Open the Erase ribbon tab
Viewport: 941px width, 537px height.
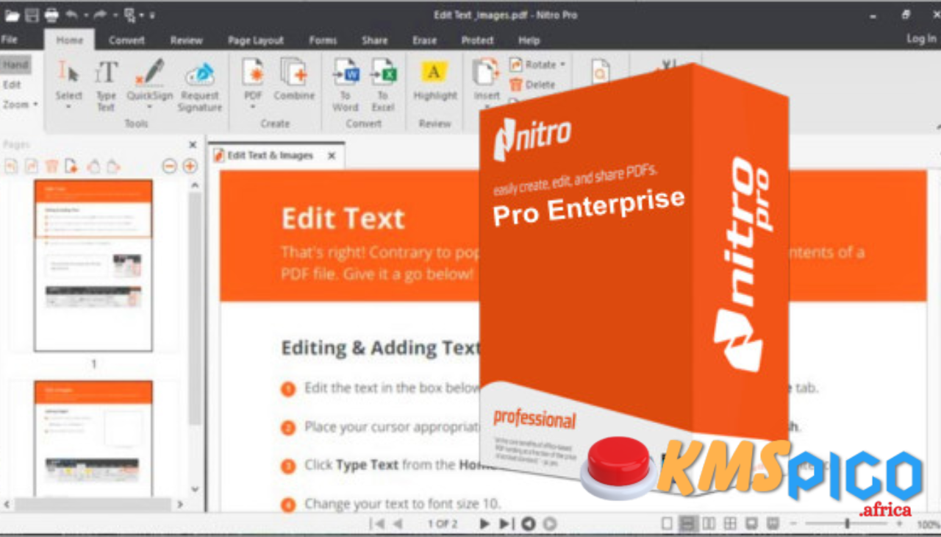coord(424,40)
